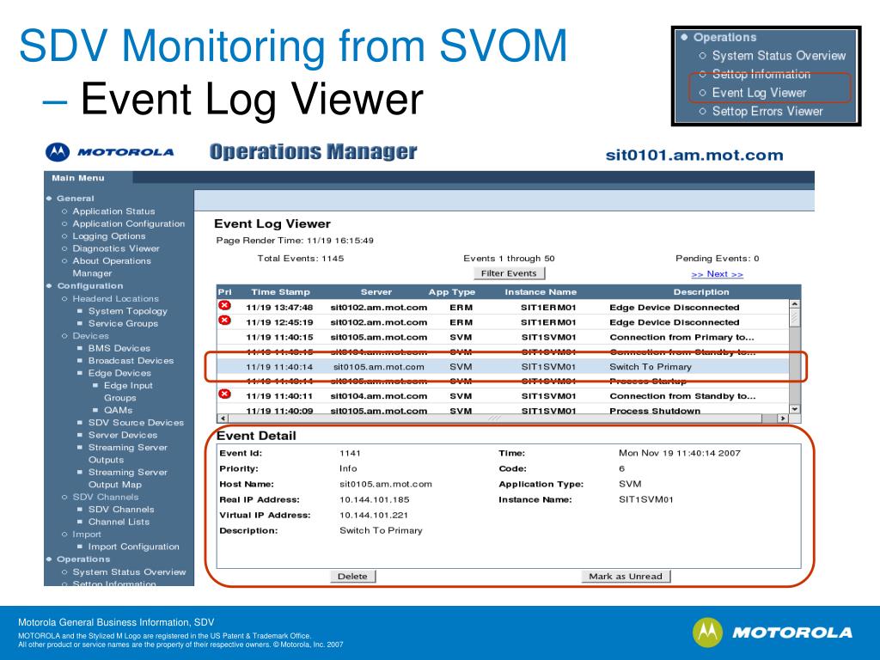Sort by Time Stamp column header

click(281, 292)
